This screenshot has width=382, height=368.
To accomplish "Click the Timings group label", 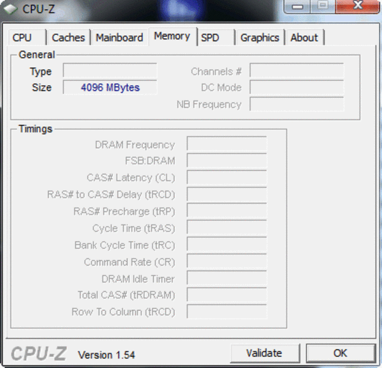I will click(x=36, y=129).
